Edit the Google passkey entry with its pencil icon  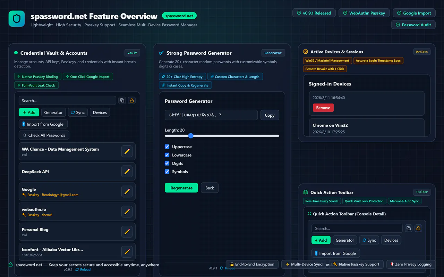click(x=127, y=191)
